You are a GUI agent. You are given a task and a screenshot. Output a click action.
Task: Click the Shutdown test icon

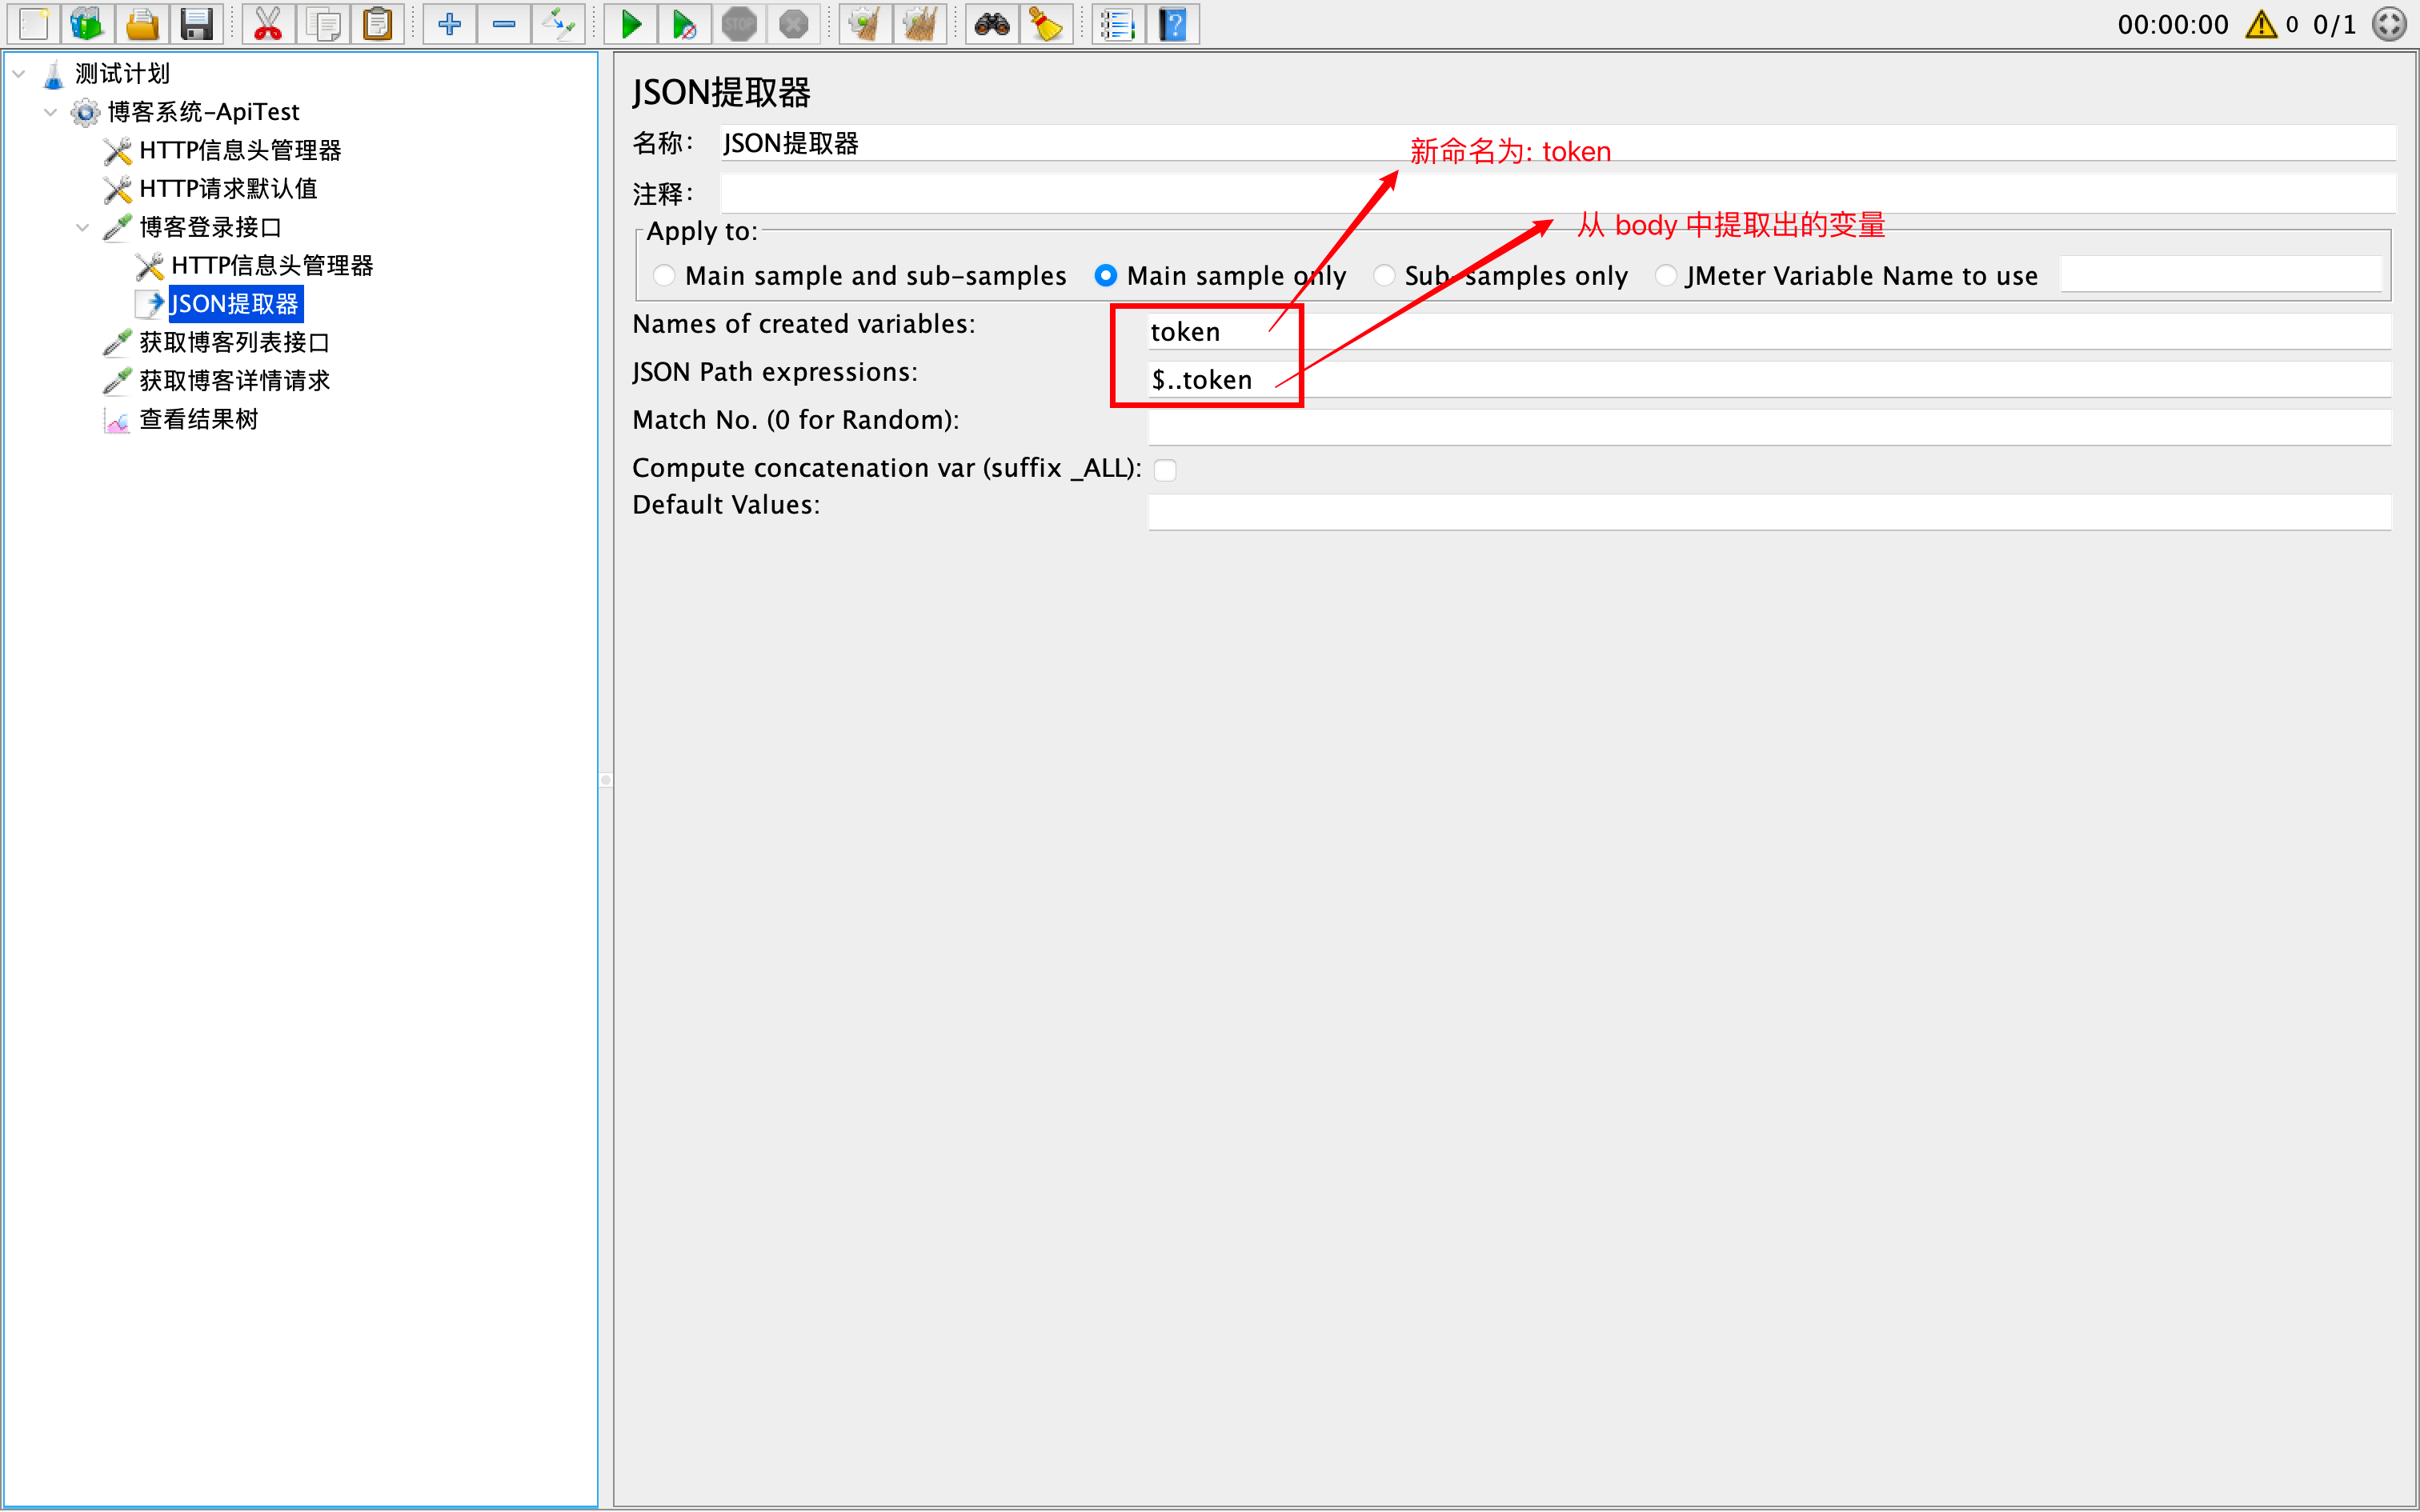[x=793, y=24]
